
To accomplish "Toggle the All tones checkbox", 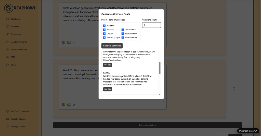I will (105, 26).
